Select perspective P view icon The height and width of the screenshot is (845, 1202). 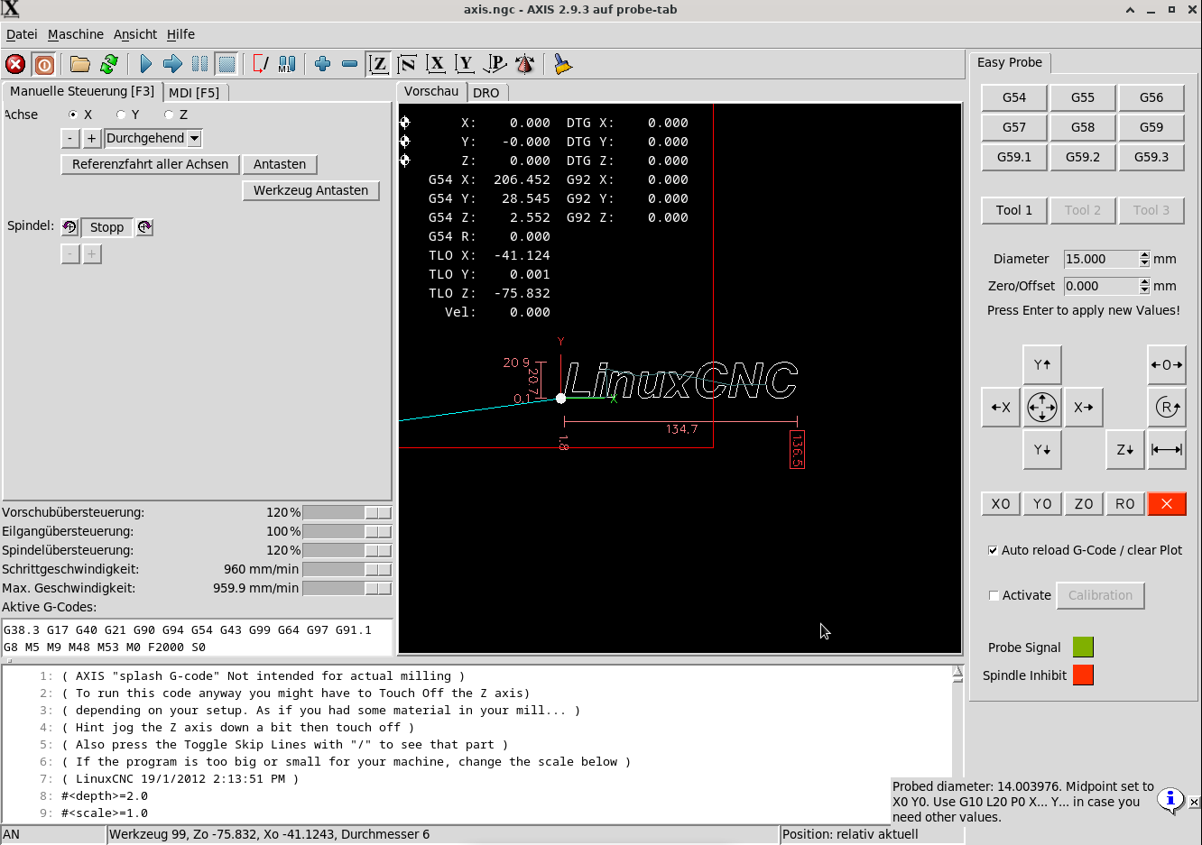[495, 64]
